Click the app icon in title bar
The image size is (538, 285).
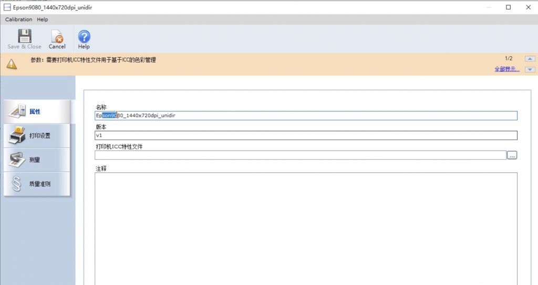pos(7,7)
